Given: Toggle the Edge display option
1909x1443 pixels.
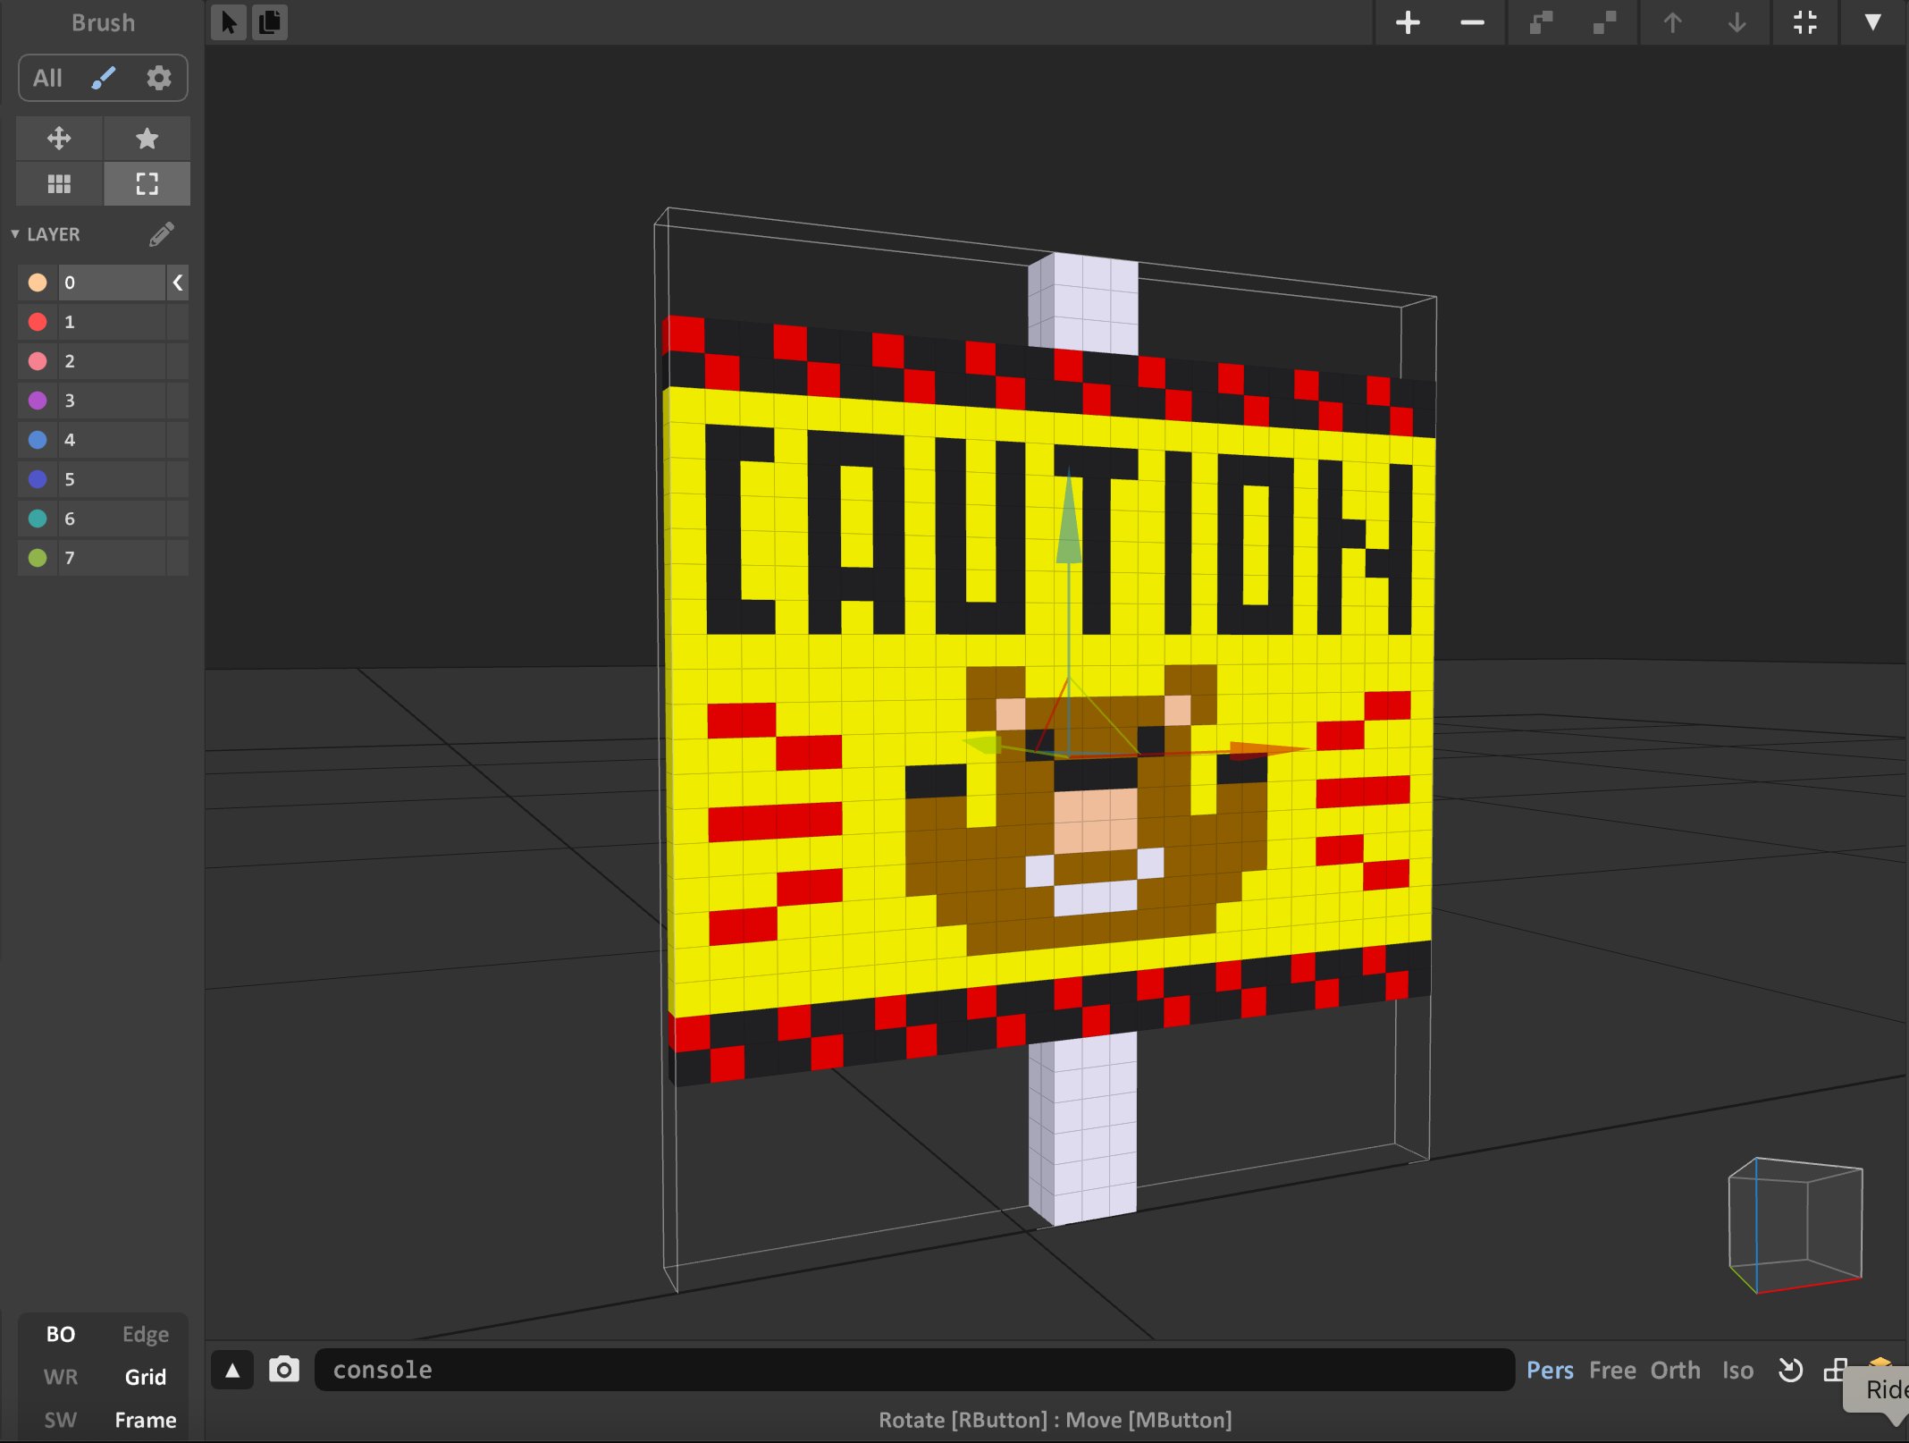Looking at the screenshot, I should pyautogui.click(x=146, y=1334).
